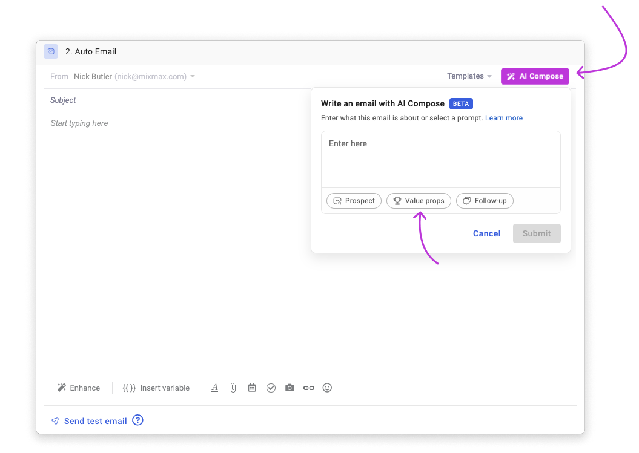Viewport: 639px width, 453px height.
Task: Attach a file via the paperclip icon
Action: pos(233,388)
